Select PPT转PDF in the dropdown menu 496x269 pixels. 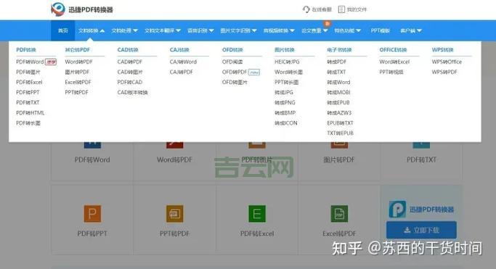pyautogui.click(x=76, y=92)
